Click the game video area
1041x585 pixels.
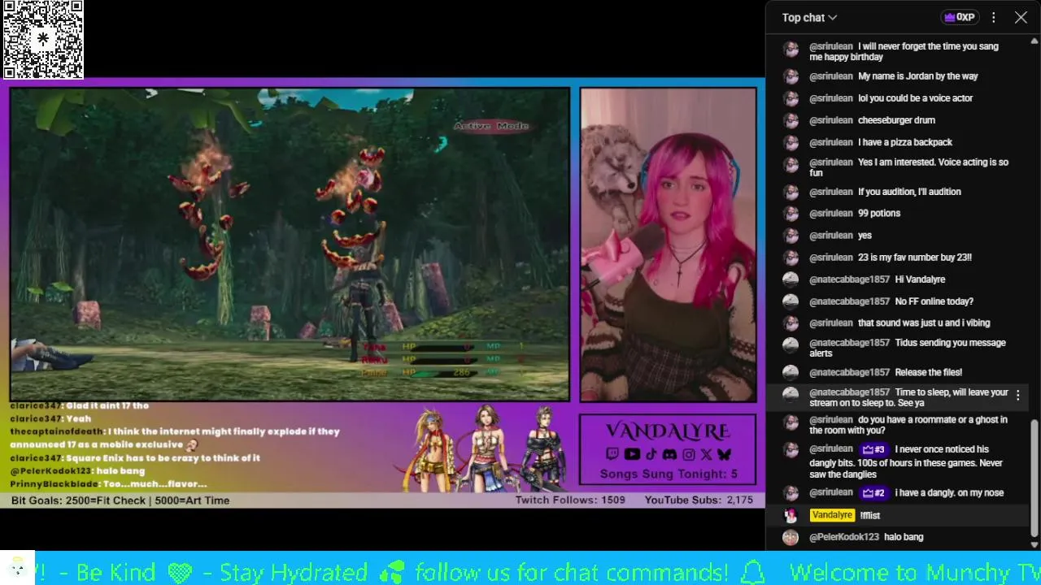pyautogui.click(x=290, y=244)
